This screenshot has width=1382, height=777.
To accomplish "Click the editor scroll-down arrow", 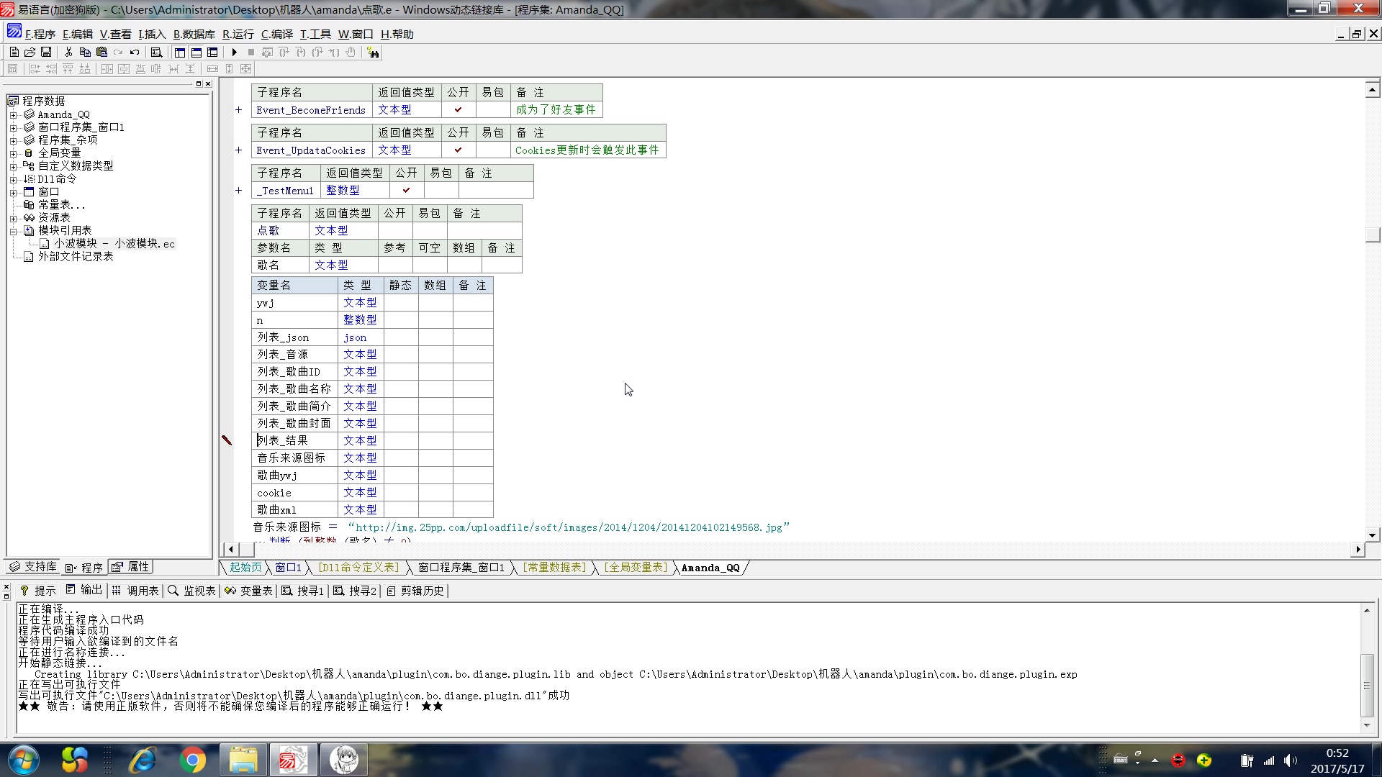I will [1373, 535].
